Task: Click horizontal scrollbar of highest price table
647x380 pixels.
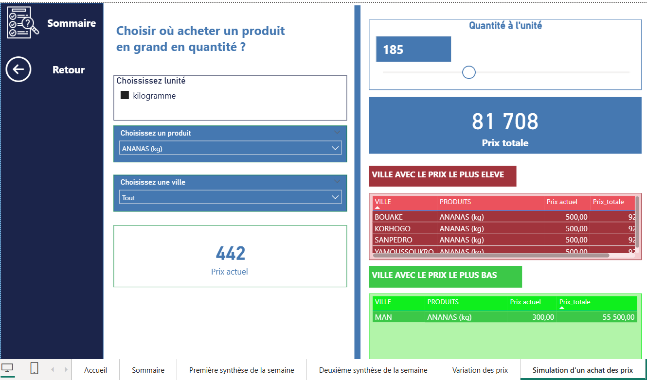Action: pyautogui.click(x=491, y=255)
